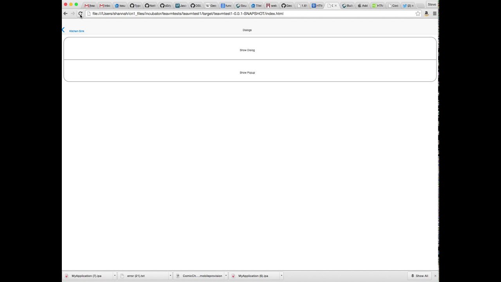
Task: Go back with the browser back arrow
Action: click(65, 14)
